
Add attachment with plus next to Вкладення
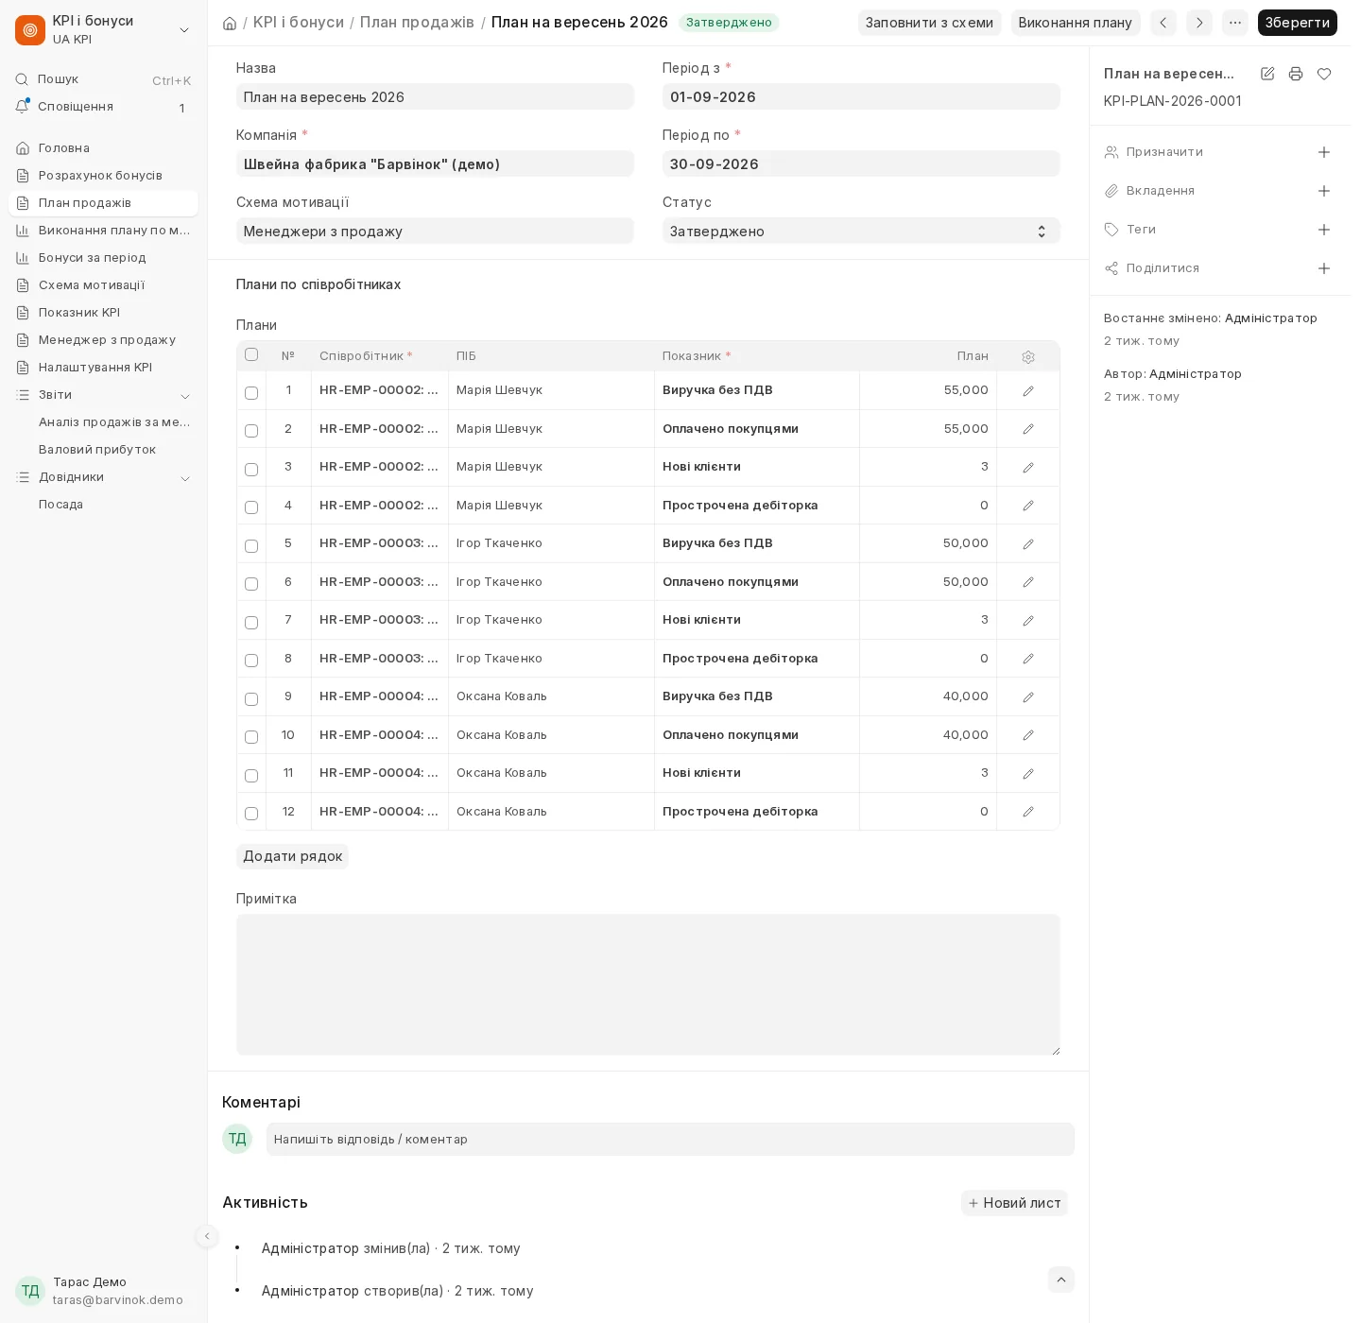(x=1324, y=191)
